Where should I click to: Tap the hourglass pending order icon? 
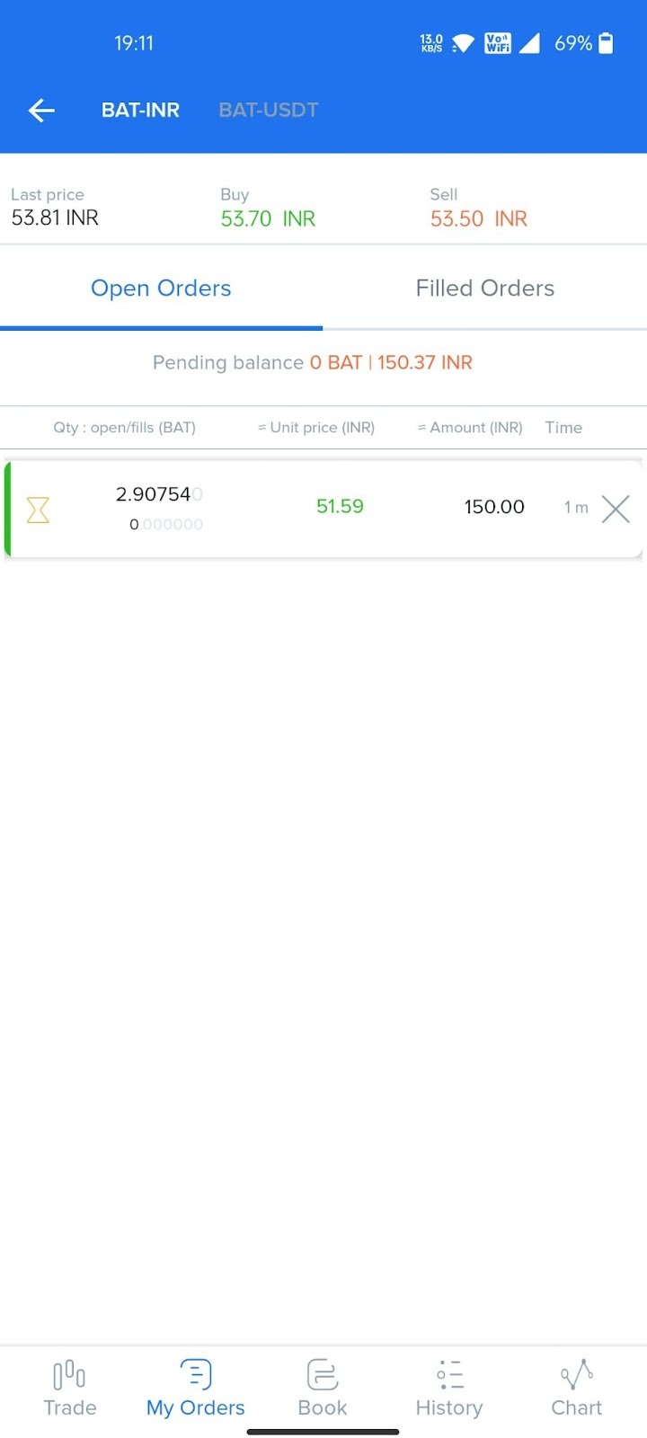[x=37, y=509]
